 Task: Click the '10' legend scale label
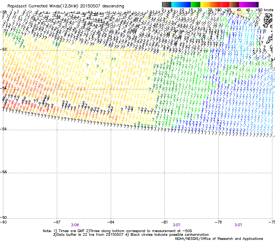(182, 10)
